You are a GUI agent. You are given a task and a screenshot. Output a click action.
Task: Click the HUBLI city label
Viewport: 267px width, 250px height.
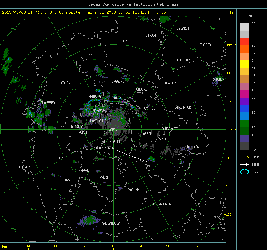pos(83,133)
